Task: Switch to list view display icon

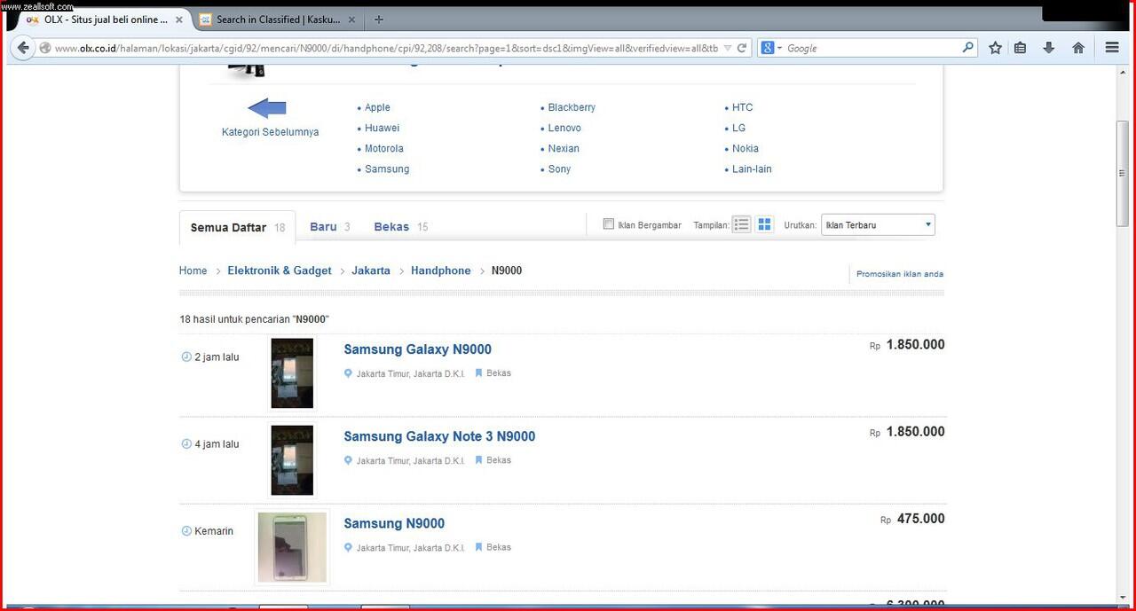Action: tap(742, 224)
